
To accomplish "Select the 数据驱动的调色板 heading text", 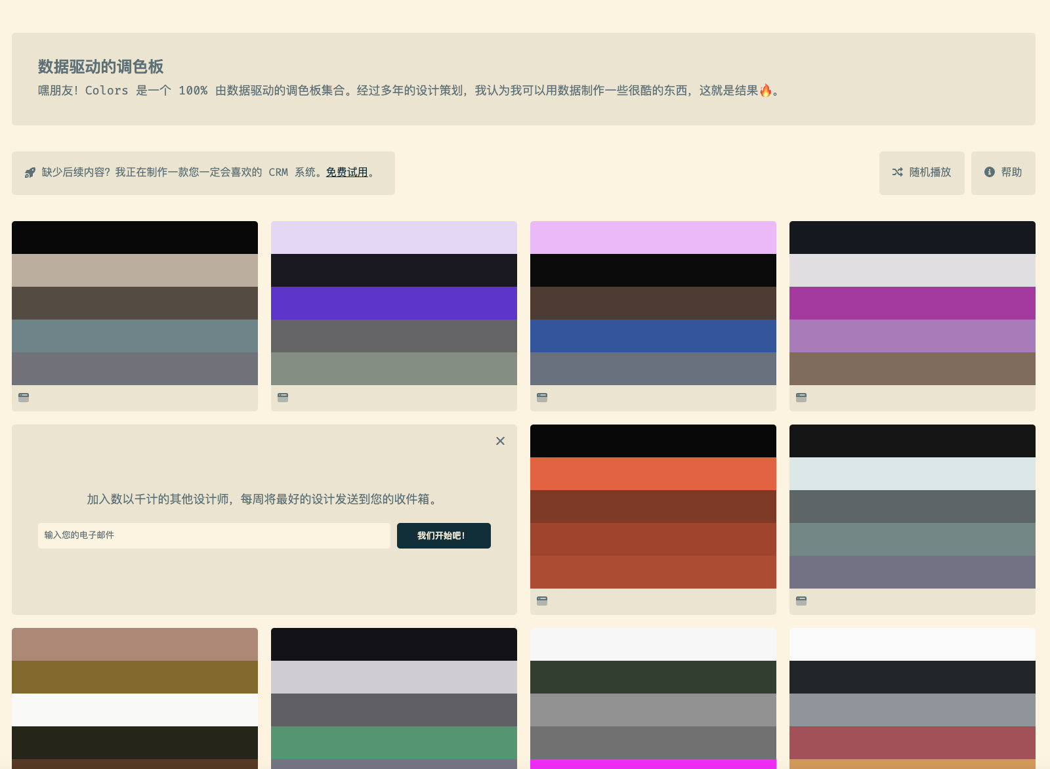I will [x=100, y=67].
